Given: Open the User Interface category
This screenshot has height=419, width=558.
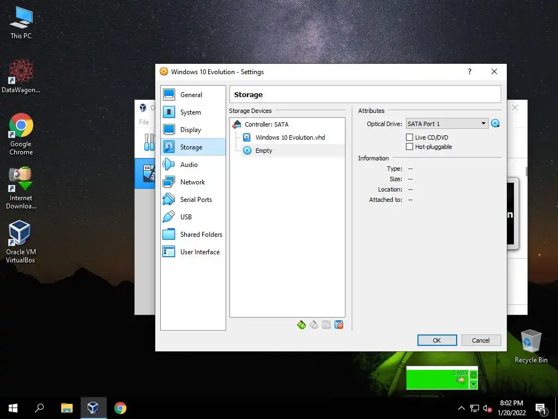Looking at the screenshot, I should point(193,252).
